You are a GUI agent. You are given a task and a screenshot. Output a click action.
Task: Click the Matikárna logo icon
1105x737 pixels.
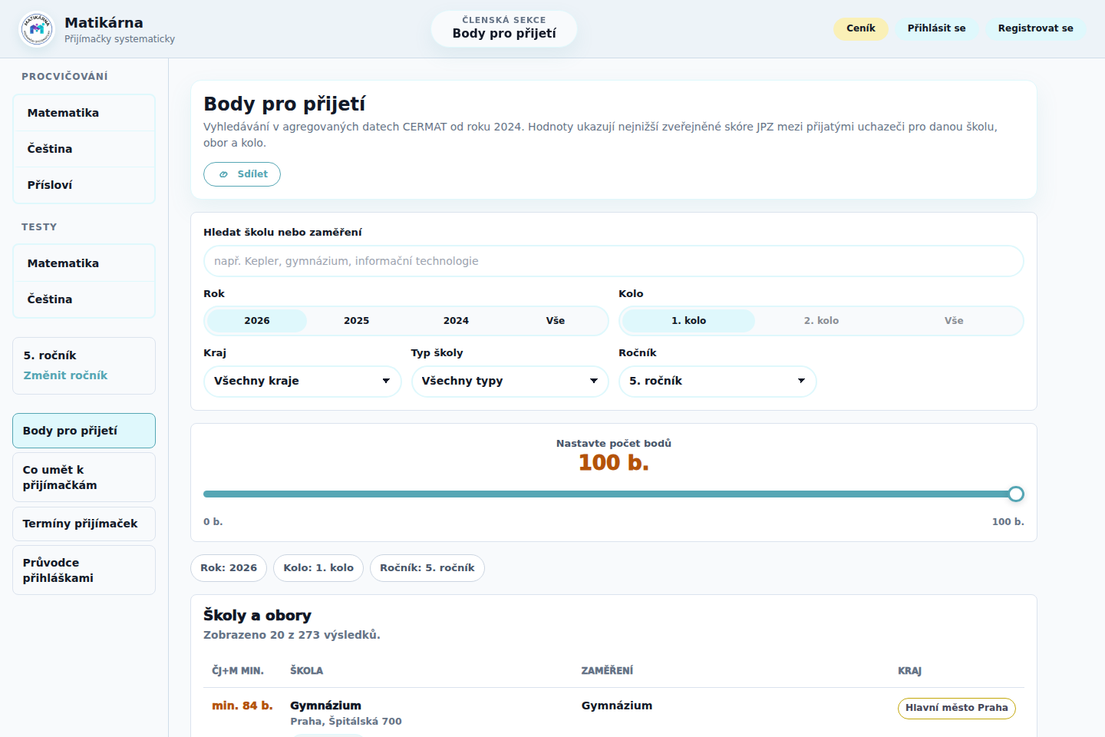(37, 29)
